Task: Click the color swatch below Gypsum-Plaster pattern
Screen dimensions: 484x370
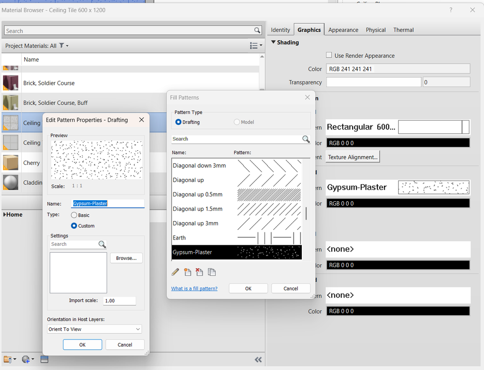Action: (398, 203)
